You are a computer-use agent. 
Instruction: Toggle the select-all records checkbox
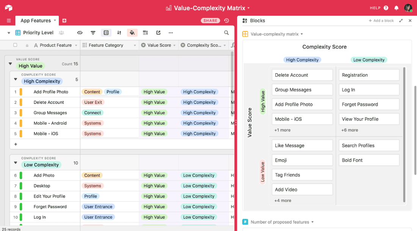pyautogui.click(x=15, y=45)
